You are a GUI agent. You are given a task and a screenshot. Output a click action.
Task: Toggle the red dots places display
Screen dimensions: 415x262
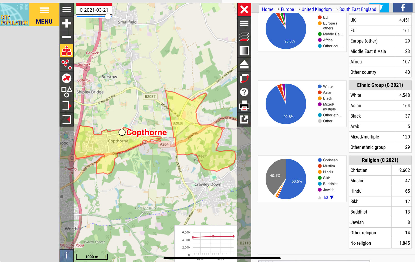(66, 64)
